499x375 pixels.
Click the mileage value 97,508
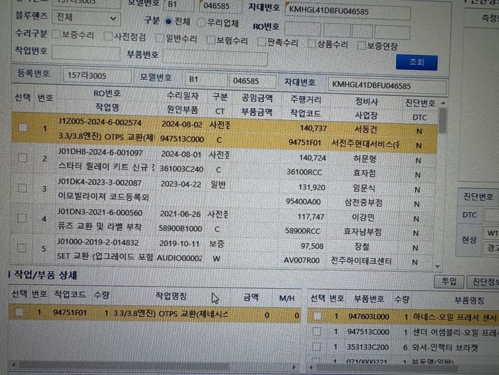(x=312, y=246)
